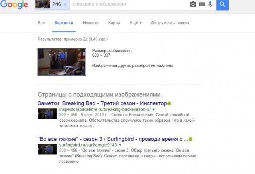Select the Картинки tab
This screenshot has height=174, width=255.
click(64, 23)
